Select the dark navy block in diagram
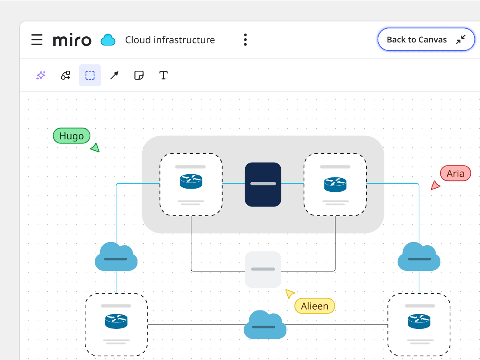 [263, 184]
